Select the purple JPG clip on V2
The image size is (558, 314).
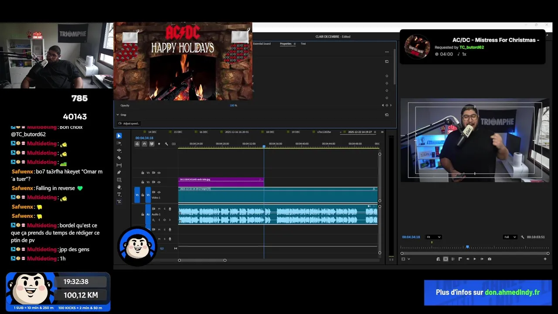[x=221, y=182]
